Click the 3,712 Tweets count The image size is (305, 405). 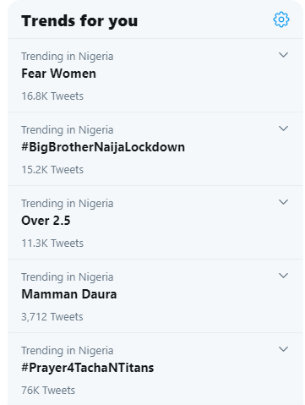[52, 317]
